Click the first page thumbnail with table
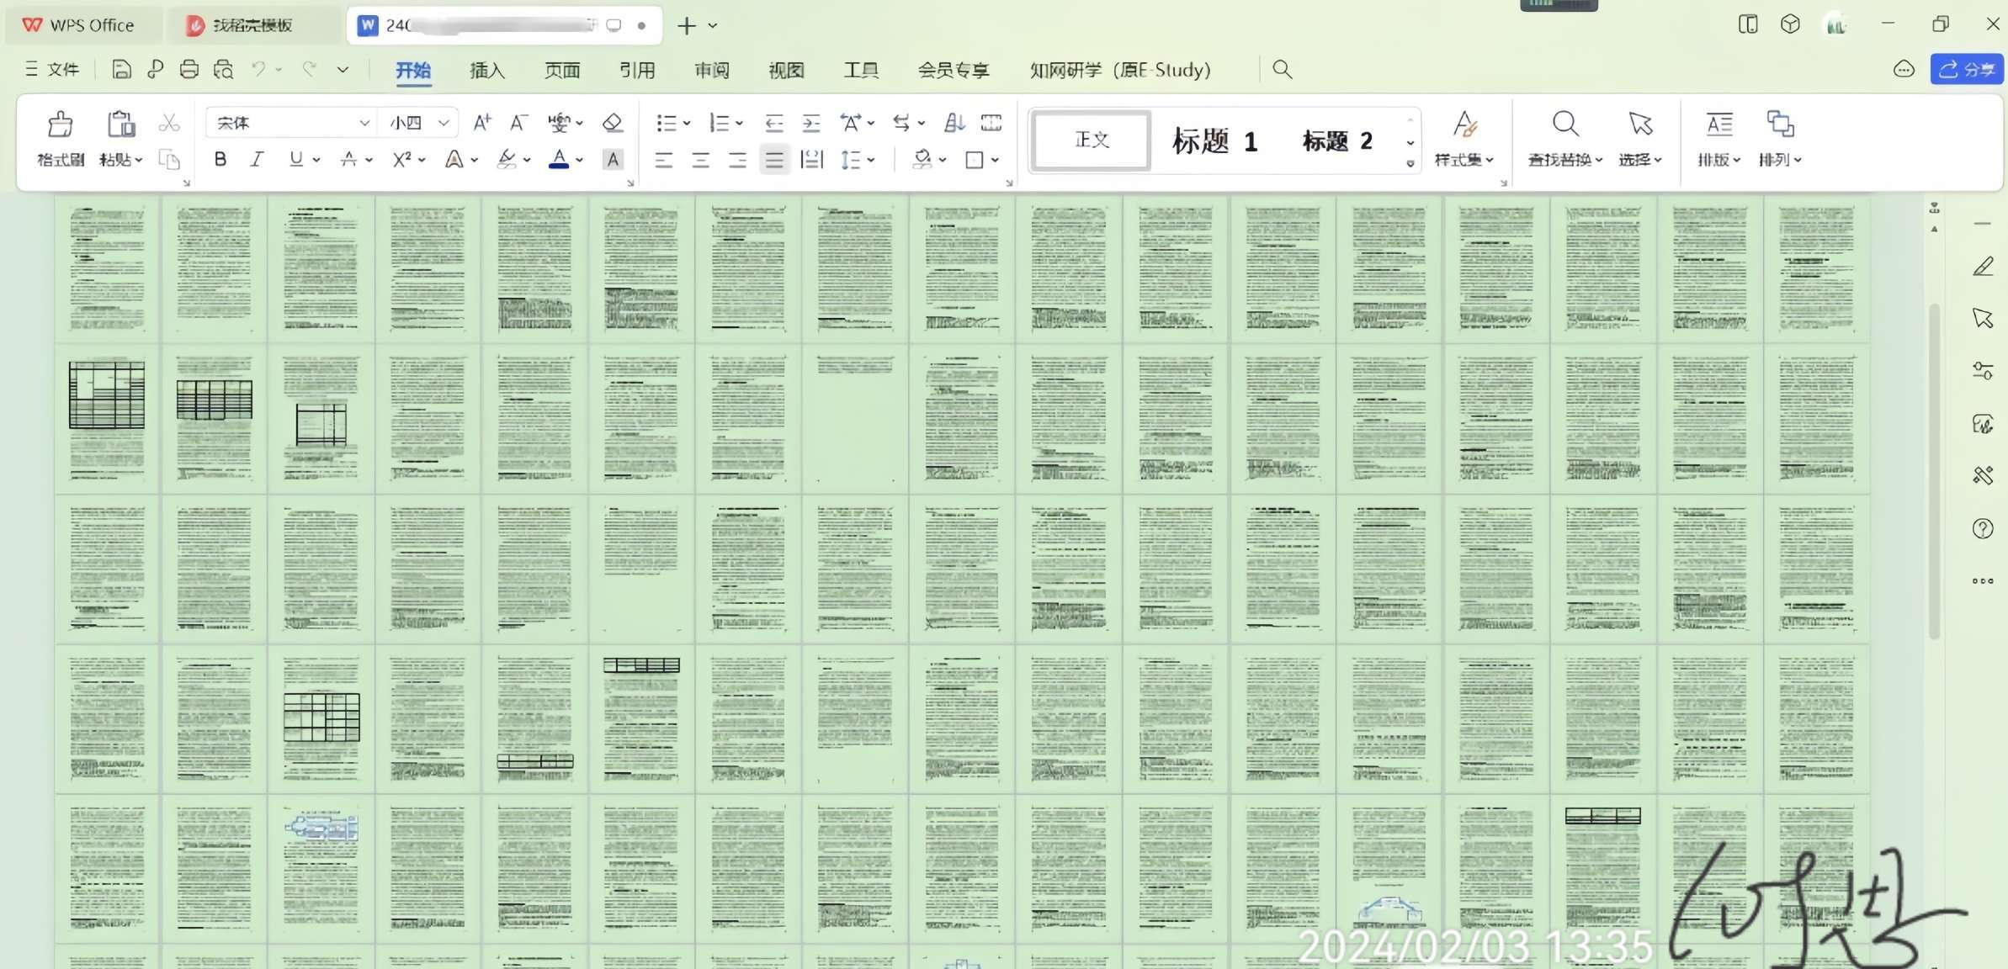This screenshot has height=969, width=2008. 107,418
